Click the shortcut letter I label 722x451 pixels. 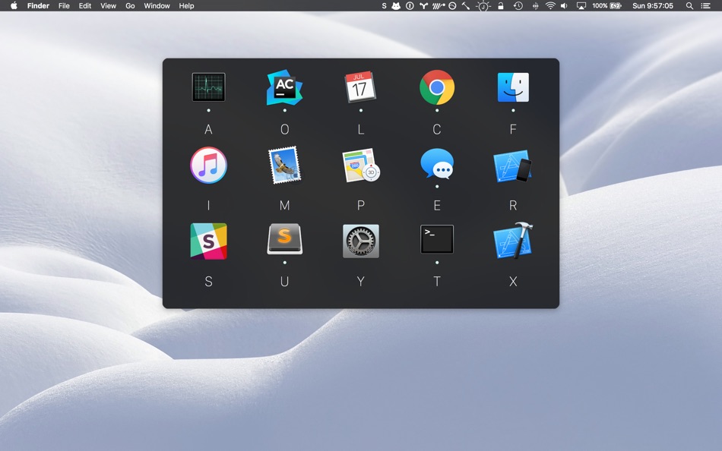click(208, 205)
